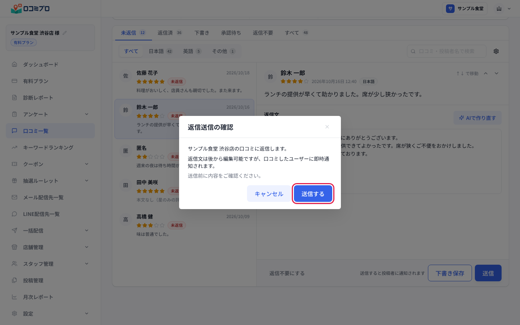
Task: Click the 月次レポート chart icon
Action: click(x=14, y=297)
